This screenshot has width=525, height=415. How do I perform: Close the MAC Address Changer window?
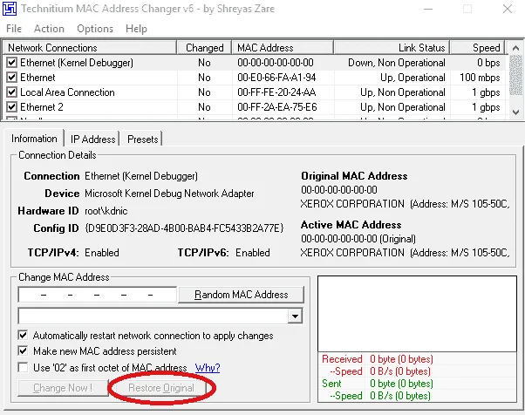click(508, 9)
